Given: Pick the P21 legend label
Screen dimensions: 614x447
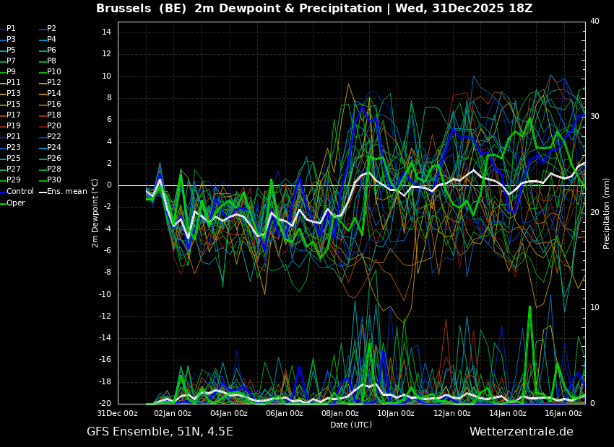Looking at the screenshot, I should [x=13, y=137].
